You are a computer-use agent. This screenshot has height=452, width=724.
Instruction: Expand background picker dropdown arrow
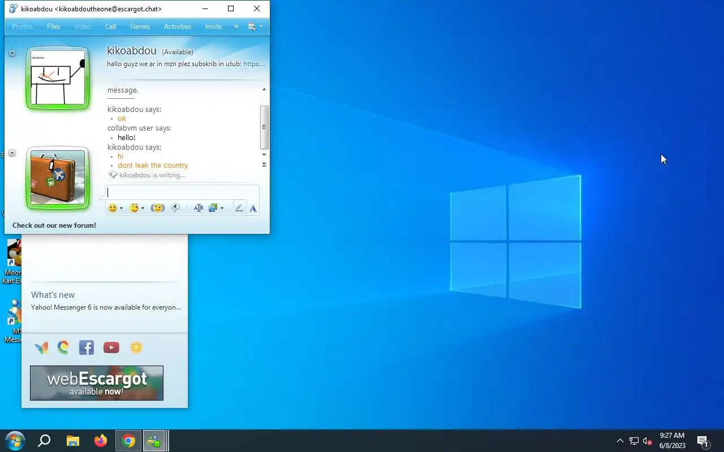[222, 208]
